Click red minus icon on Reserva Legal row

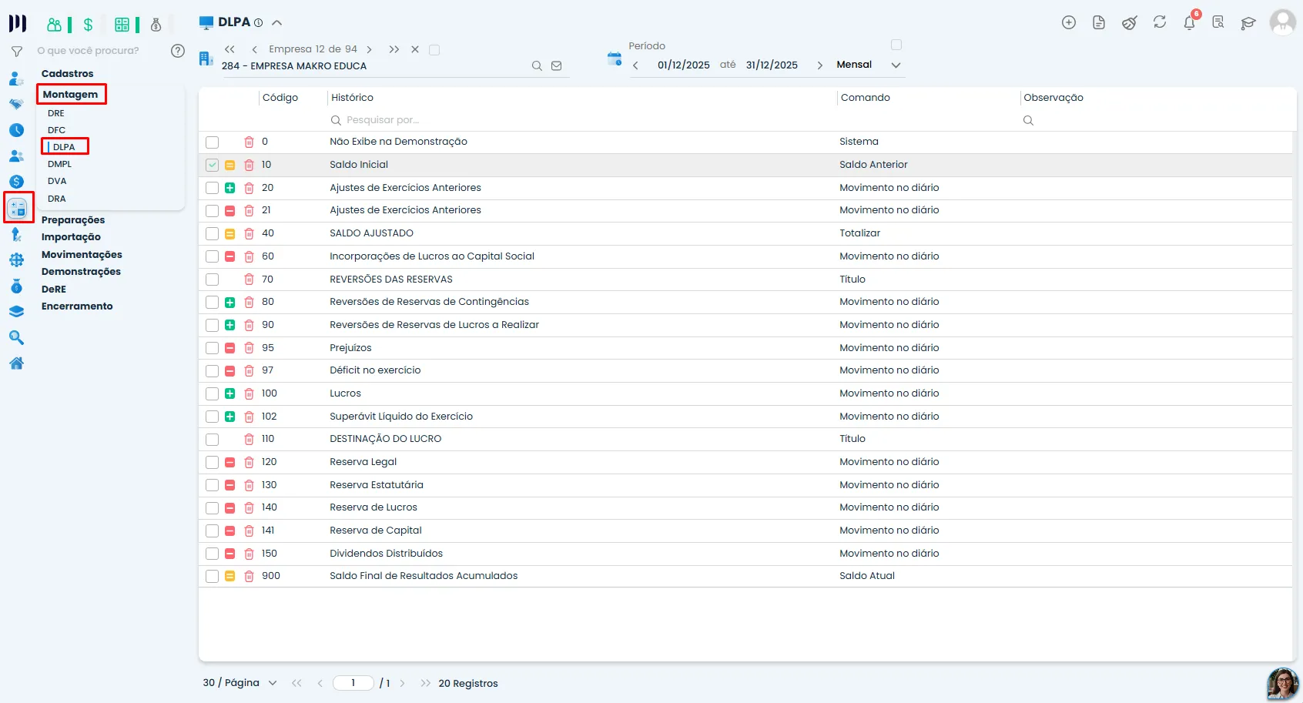[x=229, y=462]
